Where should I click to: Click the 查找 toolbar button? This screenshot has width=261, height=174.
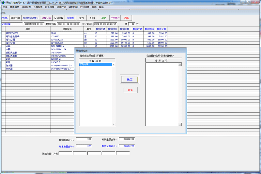pyautogui.click(x=82, y=18)
